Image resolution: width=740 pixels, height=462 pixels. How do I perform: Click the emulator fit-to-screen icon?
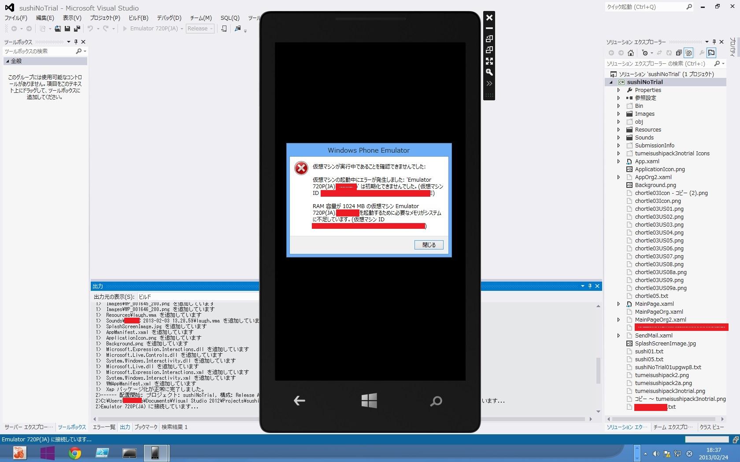pos(489,61)
